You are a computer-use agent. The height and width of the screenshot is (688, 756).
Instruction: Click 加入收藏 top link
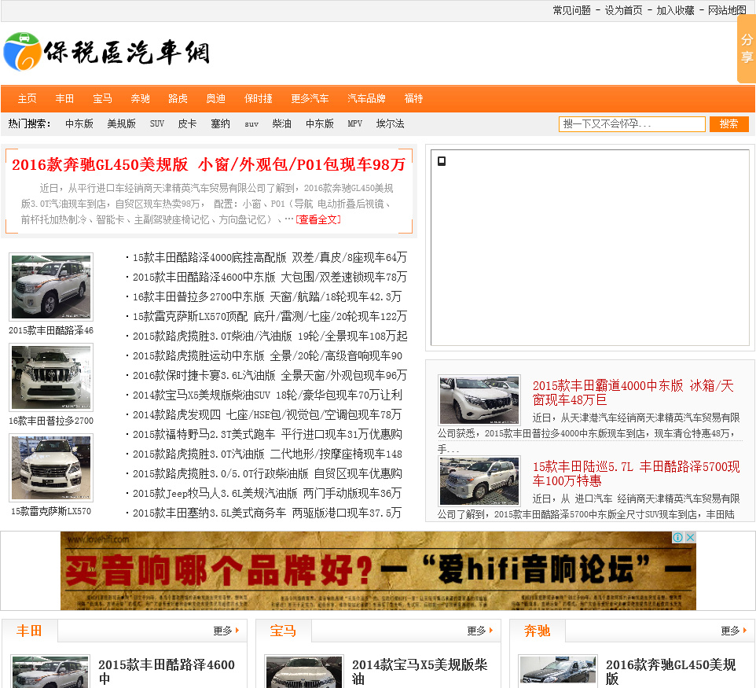coord(675,10)
